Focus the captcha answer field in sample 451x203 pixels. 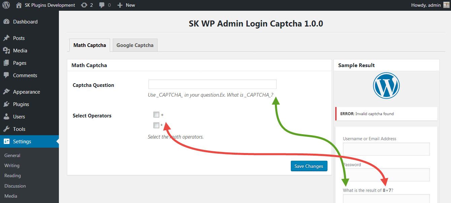click(x=386, y=199)
